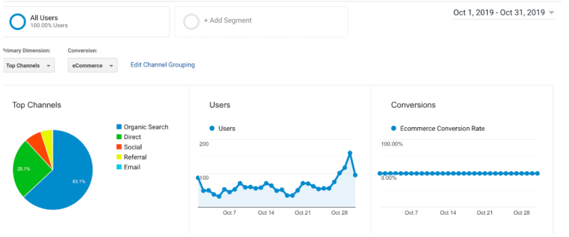The image size is (569, 237).
Task: Follow the Edit Channel Grouping link
Action: 163,65
